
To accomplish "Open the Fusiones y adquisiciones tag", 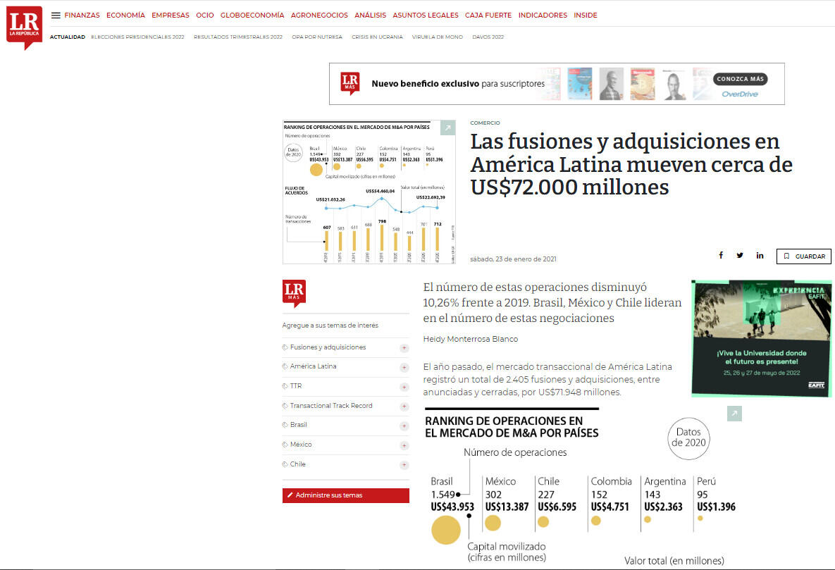I will (x=328, y=347).
